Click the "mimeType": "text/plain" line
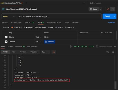The image size is (118, 90). 27,78
